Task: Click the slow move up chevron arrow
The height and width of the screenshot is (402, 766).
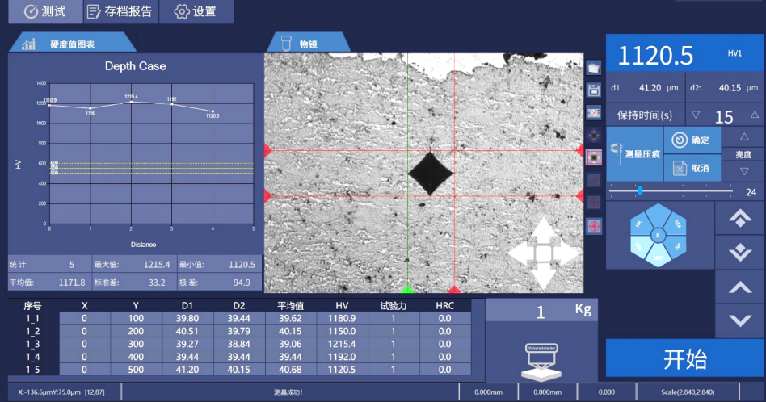Action: coord(740,287)
